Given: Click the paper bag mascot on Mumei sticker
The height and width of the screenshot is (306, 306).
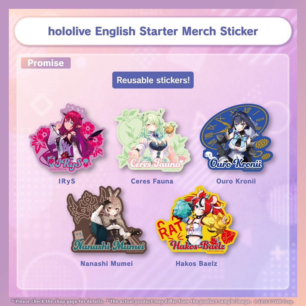Looking at the screenshot, I should 79,235.
